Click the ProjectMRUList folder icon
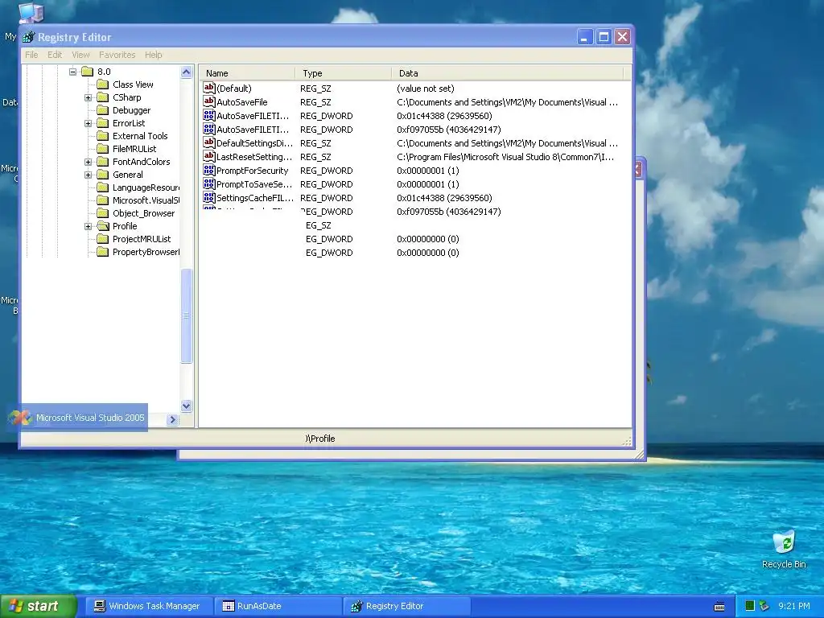 click(103, 239)
